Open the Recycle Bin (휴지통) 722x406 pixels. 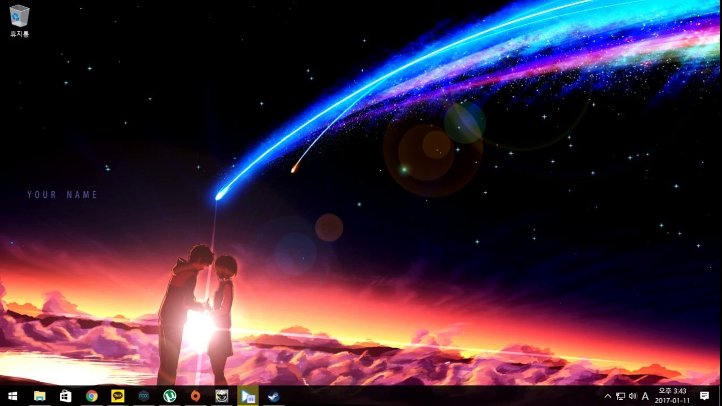19,18
